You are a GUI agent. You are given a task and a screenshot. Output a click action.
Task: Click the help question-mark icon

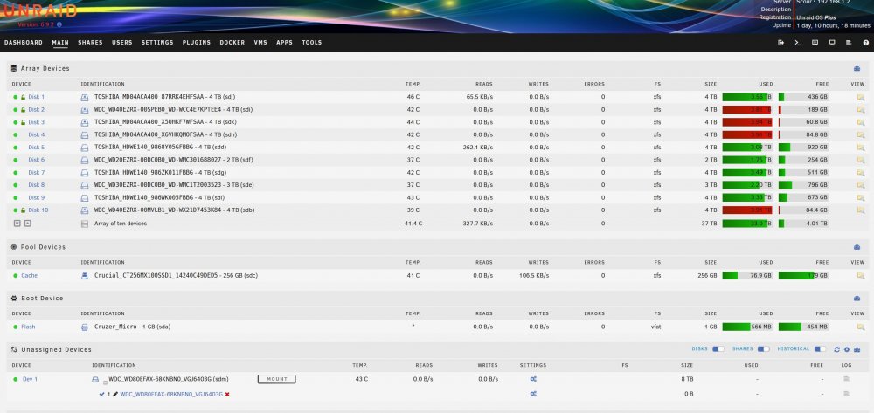pos(865,42)
